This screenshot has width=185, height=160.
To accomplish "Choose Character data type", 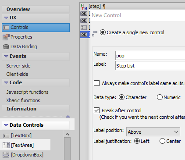I will point(121,97).
